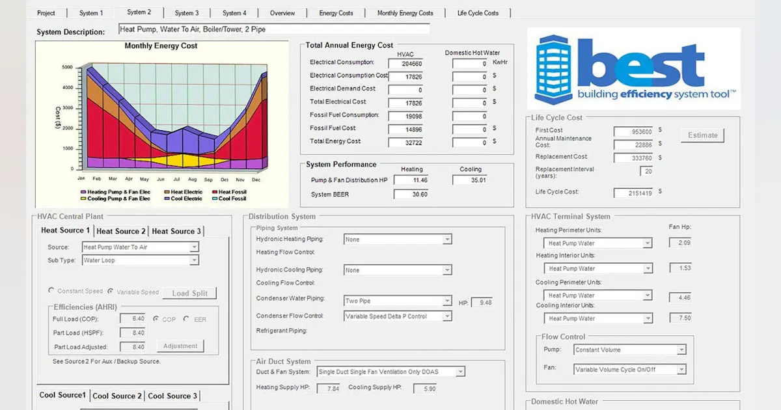Select the Cool Source 2 tab

[117, 396]
